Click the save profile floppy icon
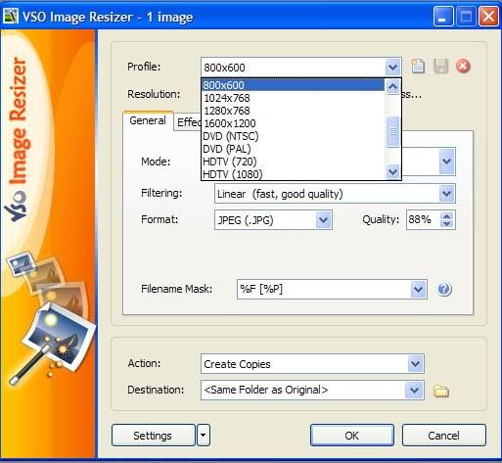Viewport: 502px width, 463px height. tap(440, 67)
